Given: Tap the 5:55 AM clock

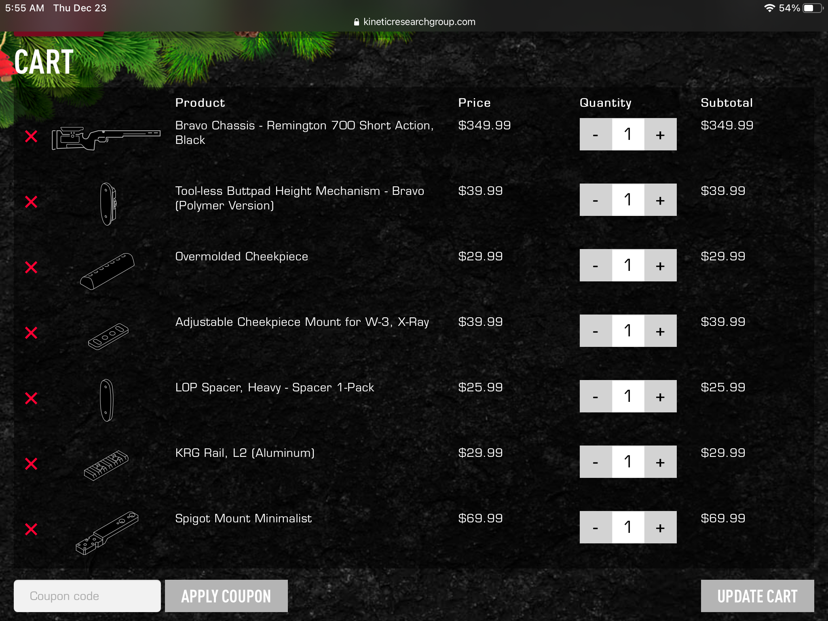Looking at the screenshot, I should tap(25, 8).
